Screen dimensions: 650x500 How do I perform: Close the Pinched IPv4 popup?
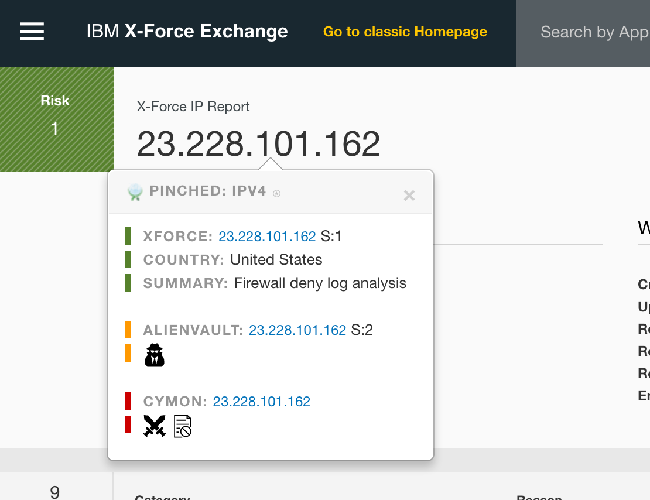409,196
